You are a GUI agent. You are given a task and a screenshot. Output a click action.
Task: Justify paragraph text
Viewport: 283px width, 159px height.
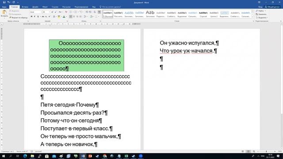tap(80, 16)
